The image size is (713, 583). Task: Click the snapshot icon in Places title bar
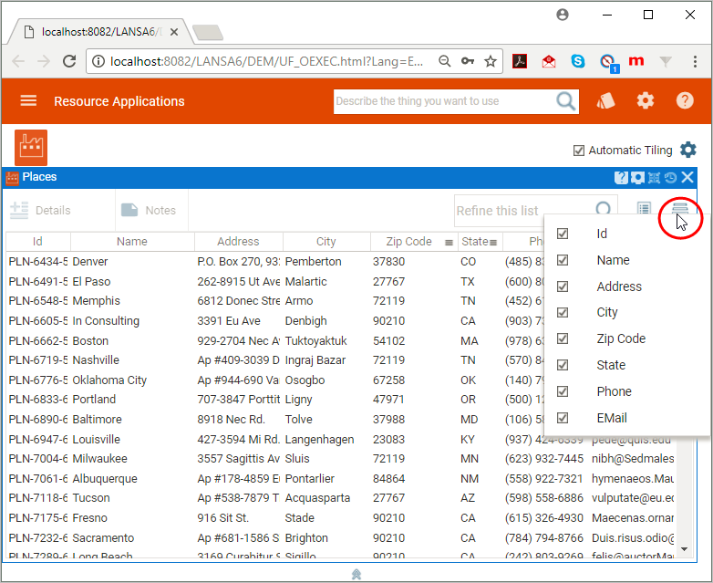(x=637, y=178)
